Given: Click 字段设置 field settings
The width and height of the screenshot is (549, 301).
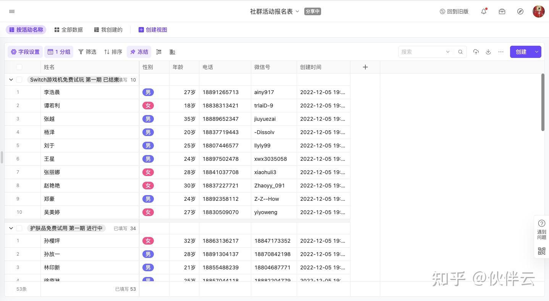Looking at the screenshot, I should pyautogui.click(x=25, y=52).
